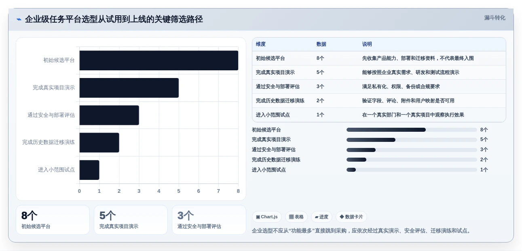Click the 维度 table column header
Viewport: 522px width, 251px height.
point(261,44)
